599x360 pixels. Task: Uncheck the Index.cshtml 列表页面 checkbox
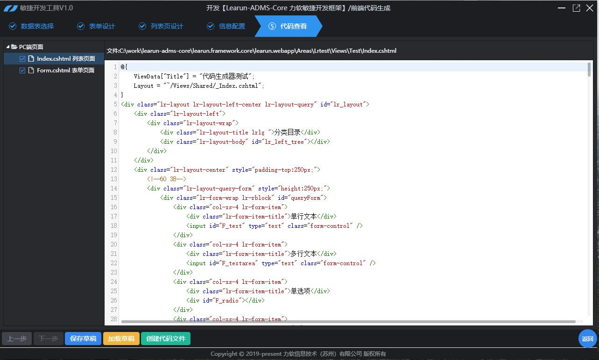[x=22, y=59]
